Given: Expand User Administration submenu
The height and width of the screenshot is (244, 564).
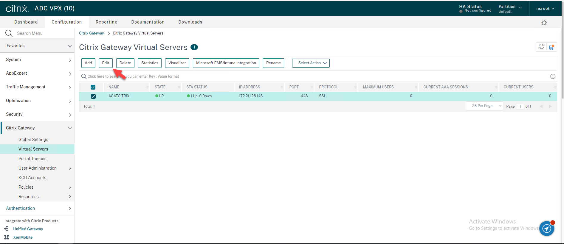Looking at the screenshot, I should point(37,168).
